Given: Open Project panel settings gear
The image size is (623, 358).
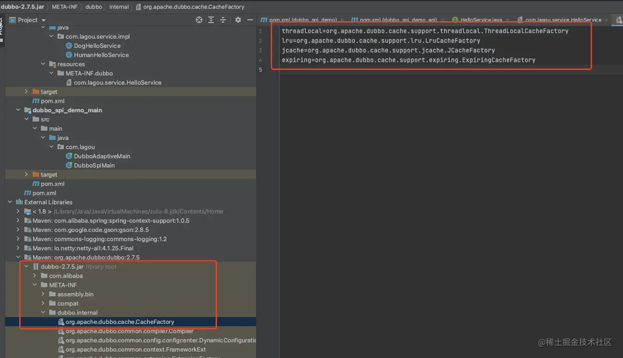Looking at the screenshot, I should [238, 20].
